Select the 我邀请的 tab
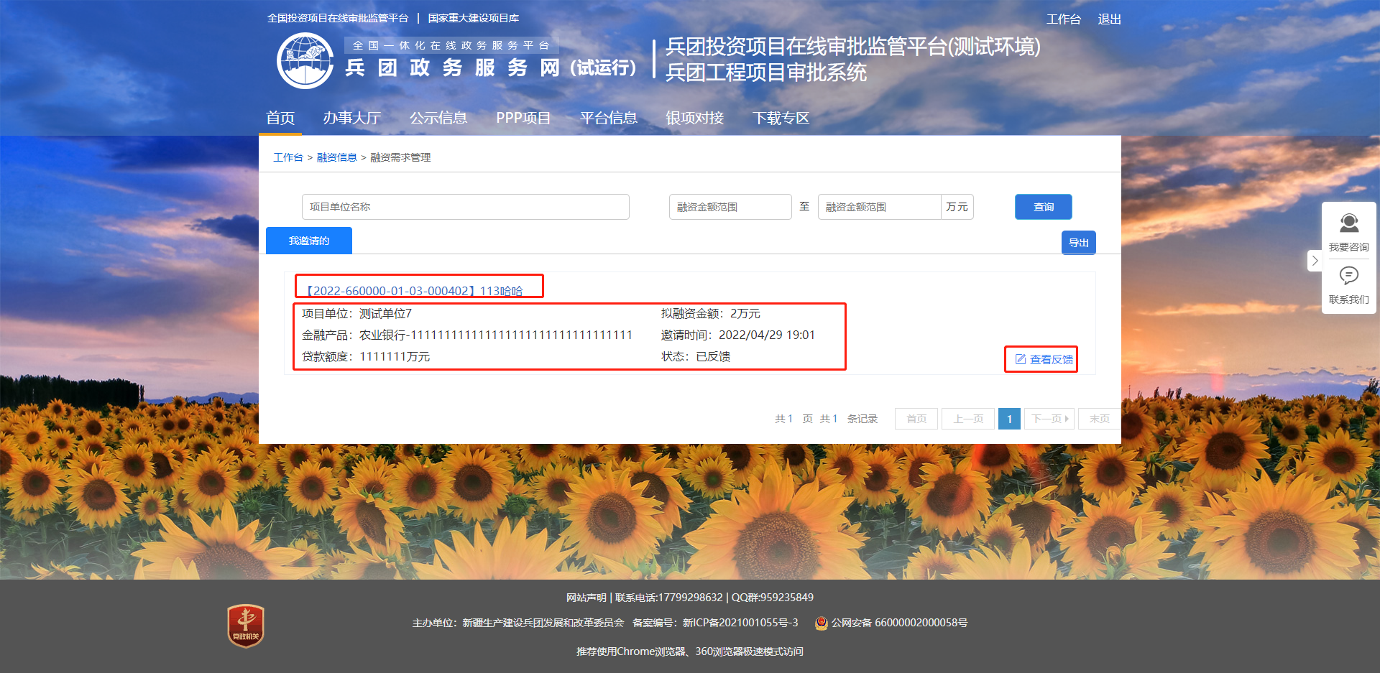Screen dimensions: 1380x673 point(309,241)
